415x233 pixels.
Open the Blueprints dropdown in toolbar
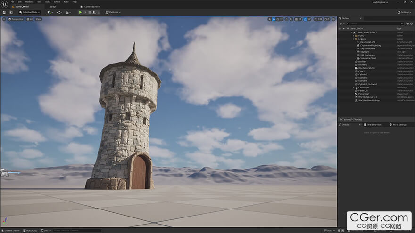pyautogui.click(x=59, y=12)
